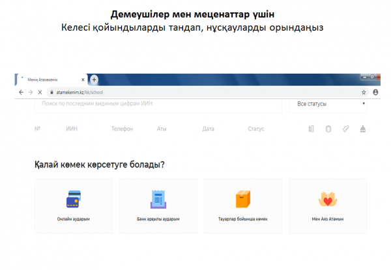Click the orange box icon for goods help
The width and height of the screenshot is (391, 270).
(243, 198)
